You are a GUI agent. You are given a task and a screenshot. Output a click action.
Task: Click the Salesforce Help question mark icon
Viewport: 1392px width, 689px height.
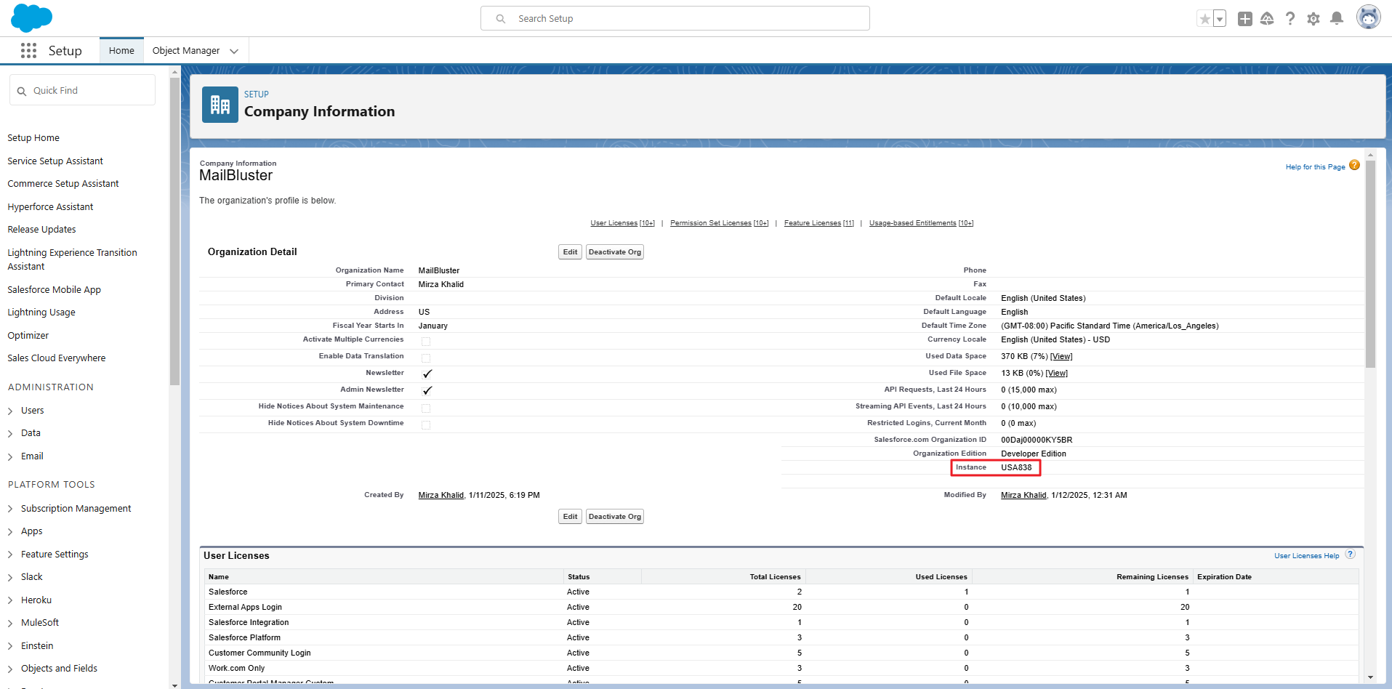[1290, 19]
